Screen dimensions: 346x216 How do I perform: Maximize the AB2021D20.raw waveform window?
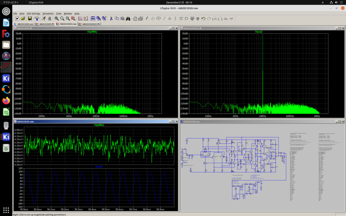pos(173,122)
